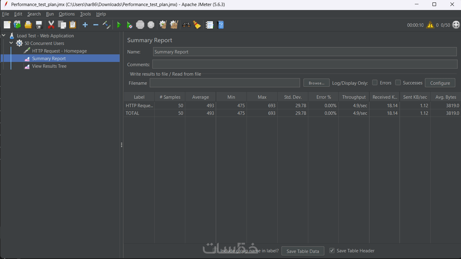
Task: Select the TOTAL row label cell
Action: click(139, 113)
